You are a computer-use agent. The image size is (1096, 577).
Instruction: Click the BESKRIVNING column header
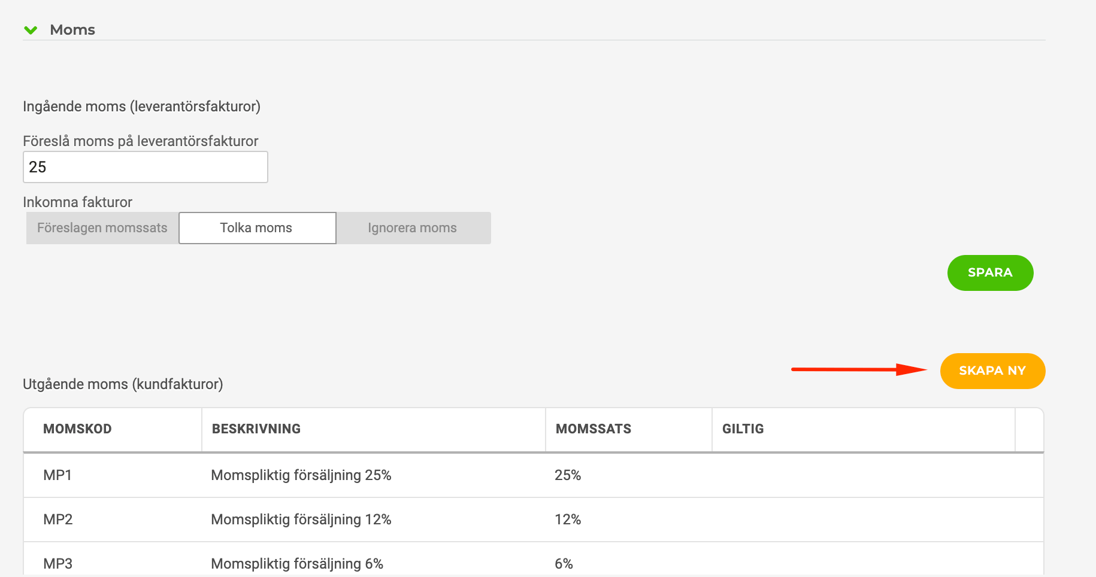click(256, 429)
